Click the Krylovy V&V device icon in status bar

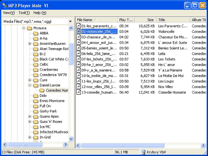[144, 152]
